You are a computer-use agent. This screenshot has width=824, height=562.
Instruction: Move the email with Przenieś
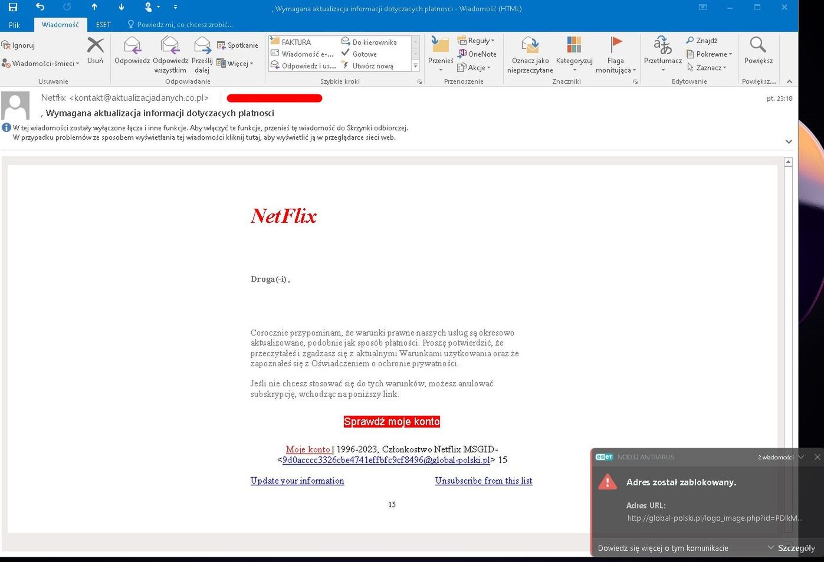click(439, 53)
